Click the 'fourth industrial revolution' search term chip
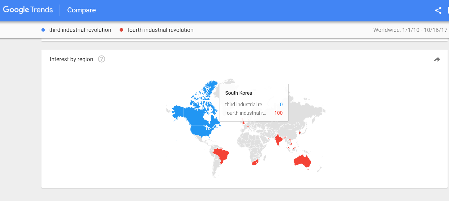The width and height of the screenshot is (449, 201). pos(160,30)
